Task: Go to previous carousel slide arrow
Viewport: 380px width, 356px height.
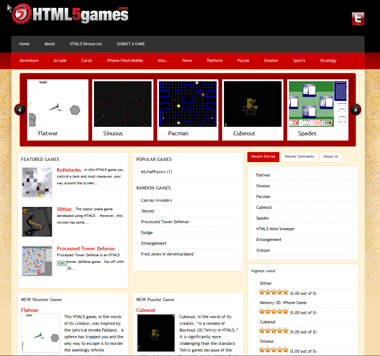Action: click(20, 110)
